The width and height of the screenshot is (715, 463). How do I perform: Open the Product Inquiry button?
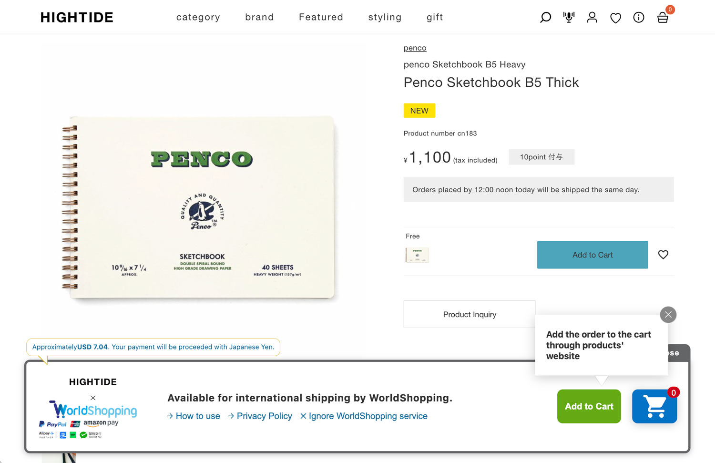(470, 314)
